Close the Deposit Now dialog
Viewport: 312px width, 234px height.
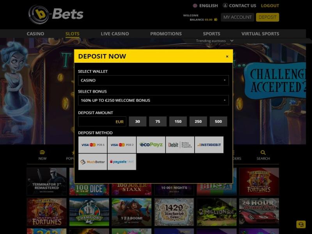click(x=227, y=56)
